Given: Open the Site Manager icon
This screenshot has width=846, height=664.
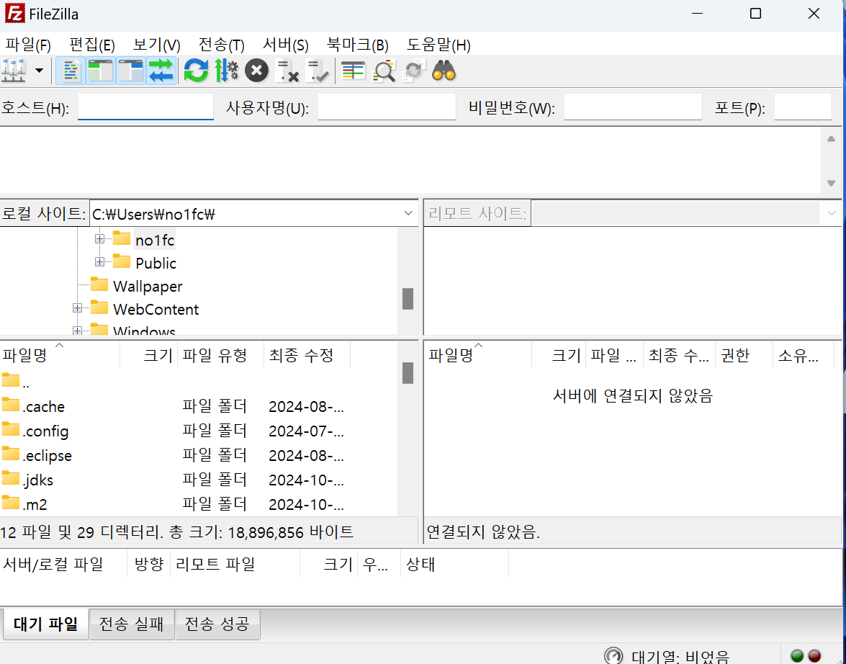Looking at the screenshot, I should click(x=14, y=71).
